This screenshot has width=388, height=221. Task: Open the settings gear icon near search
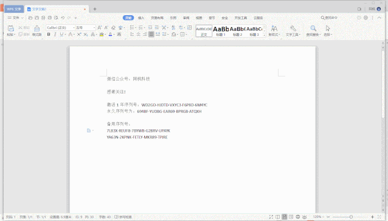365,18
